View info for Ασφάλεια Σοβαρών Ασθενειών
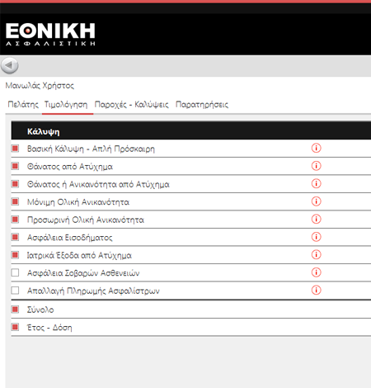 point(317,272)
